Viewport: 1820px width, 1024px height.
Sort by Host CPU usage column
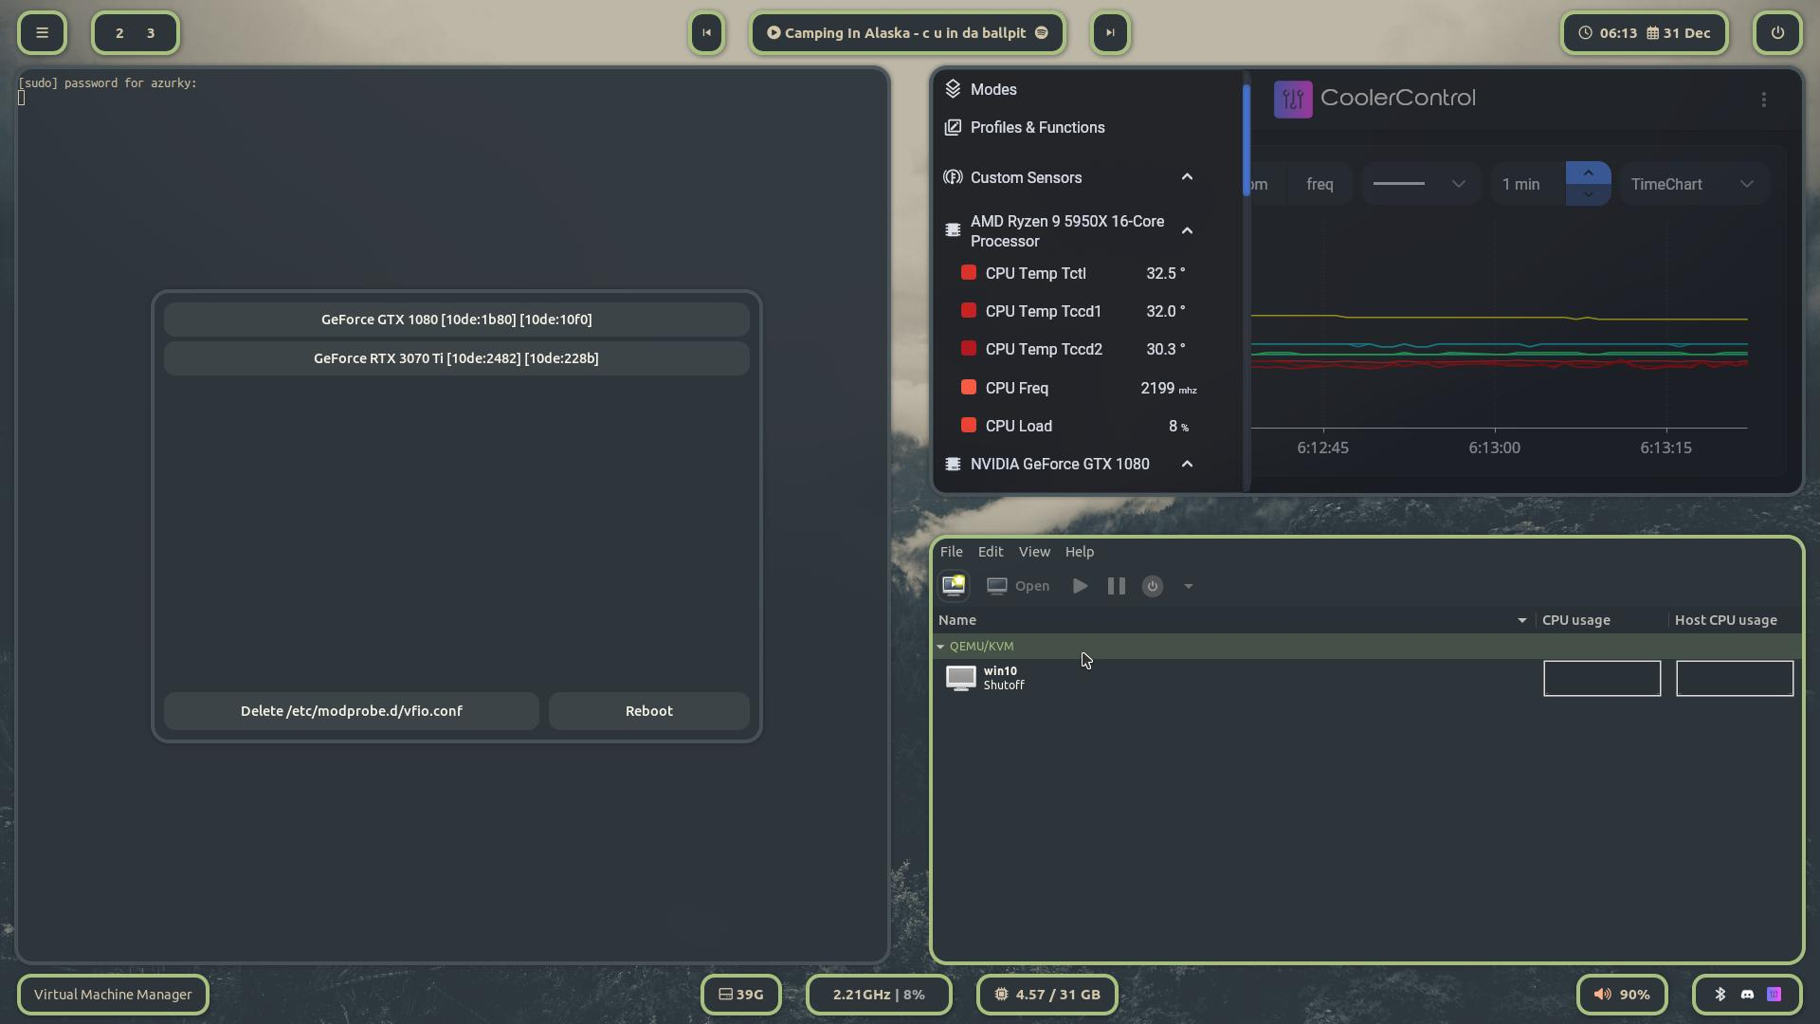coord(1734,620)
